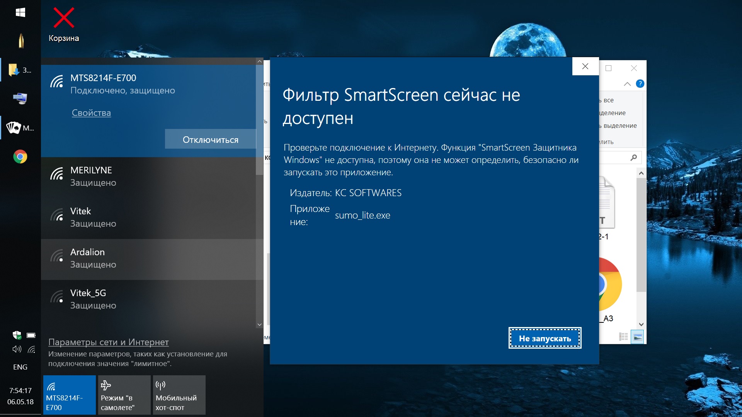Open the Recycle Bin (Корзина) desktop icon
This screenshot has height=417, width=742.
(64, 25)
